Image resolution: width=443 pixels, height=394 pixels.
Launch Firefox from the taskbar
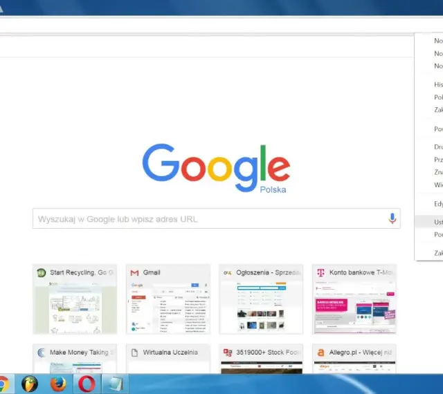pyautogui.click(x=58, y=384)
